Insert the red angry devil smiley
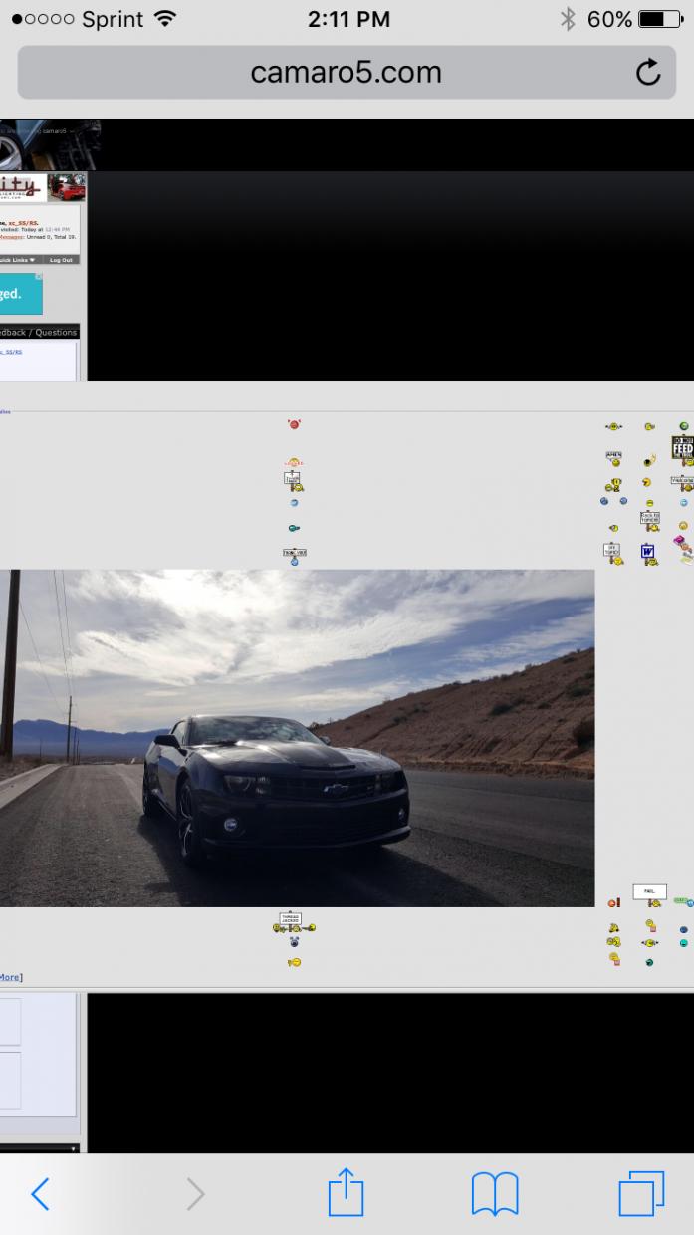The width and height of the screenshot is (694, 1235). click(294, 424)
